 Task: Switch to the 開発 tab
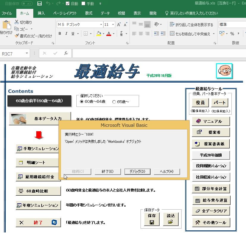click(x=153, y=13)
